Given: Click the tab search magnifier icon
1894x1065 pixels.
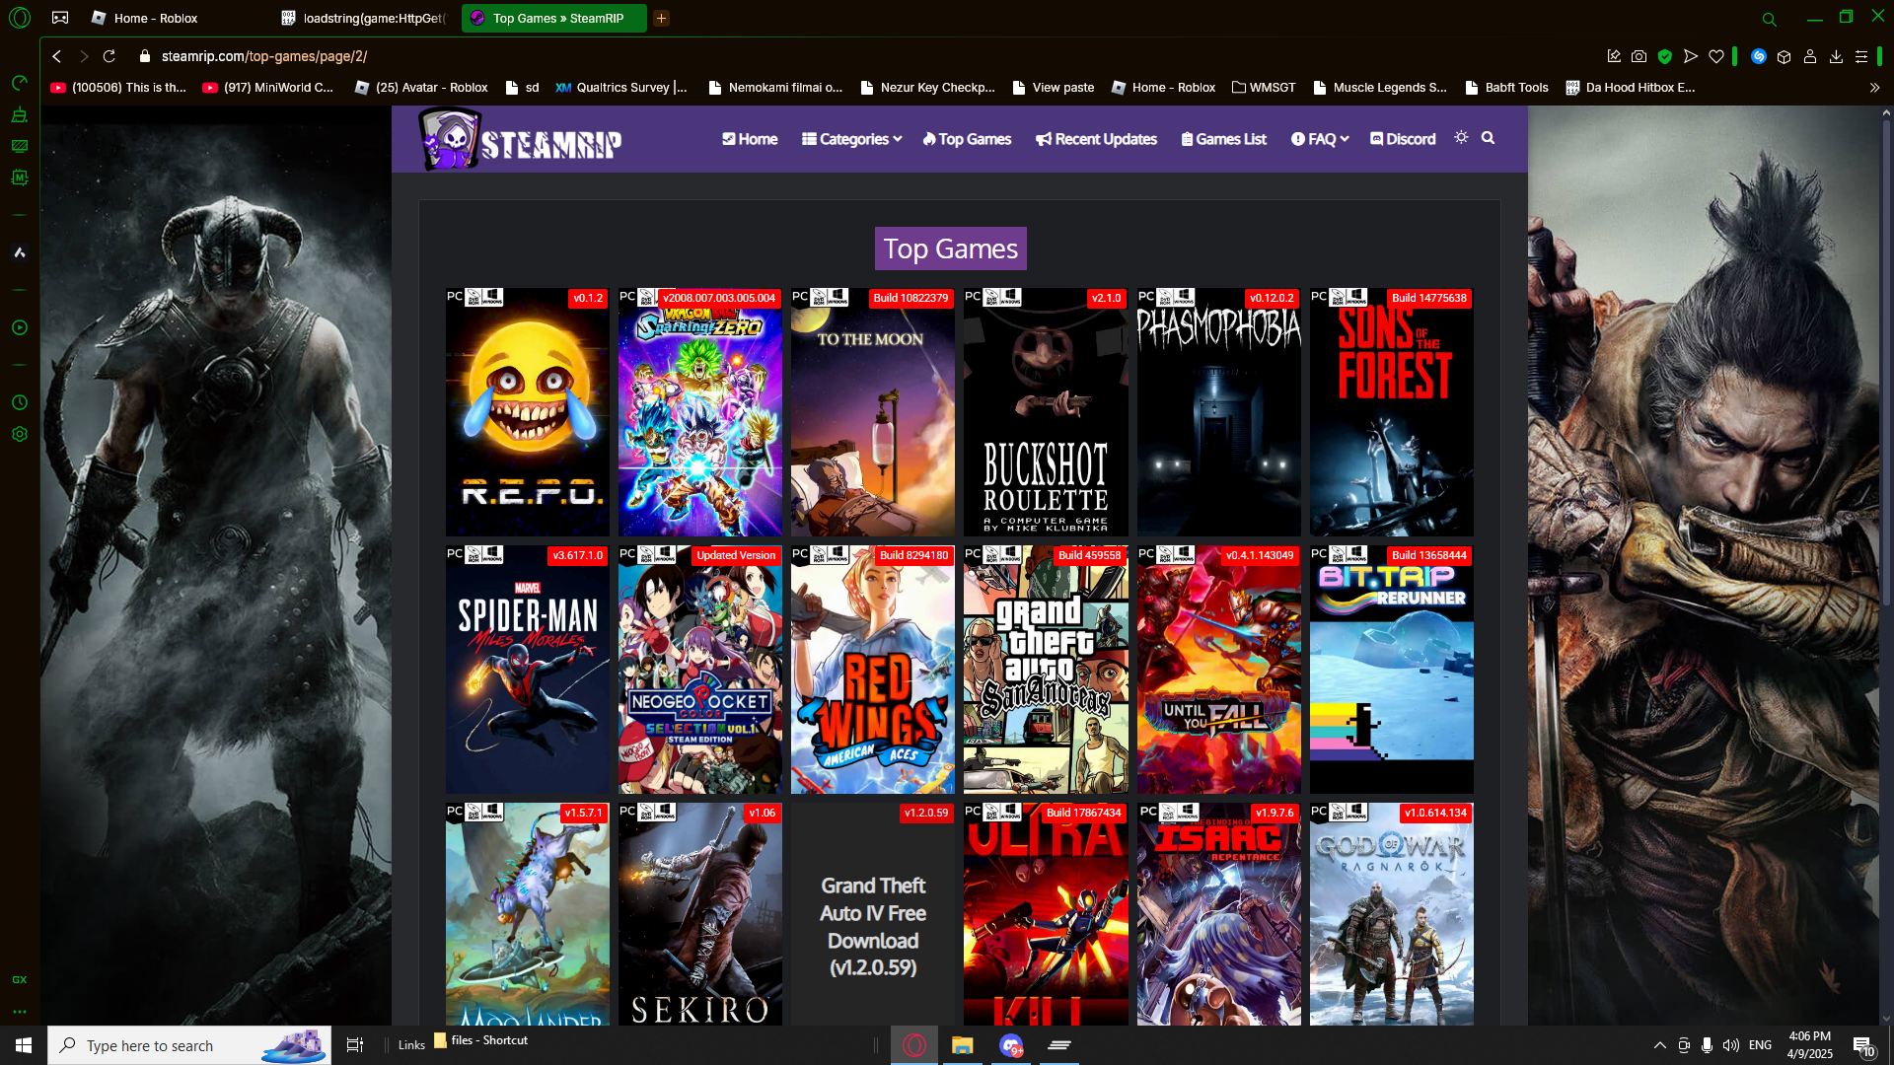Looking at the screenshot, I should (1769, 19).
